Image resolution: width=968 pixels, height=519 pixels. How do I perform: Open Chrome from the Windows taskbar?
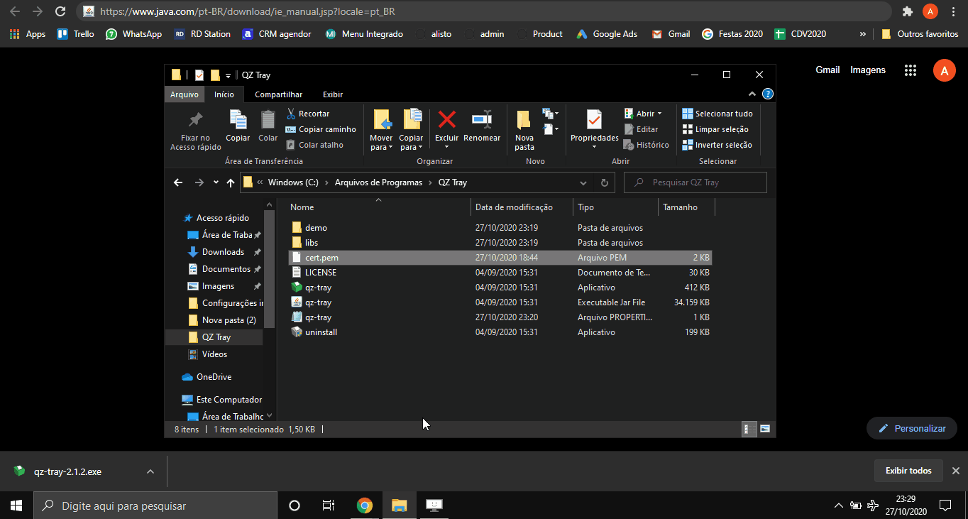point(365,506)
